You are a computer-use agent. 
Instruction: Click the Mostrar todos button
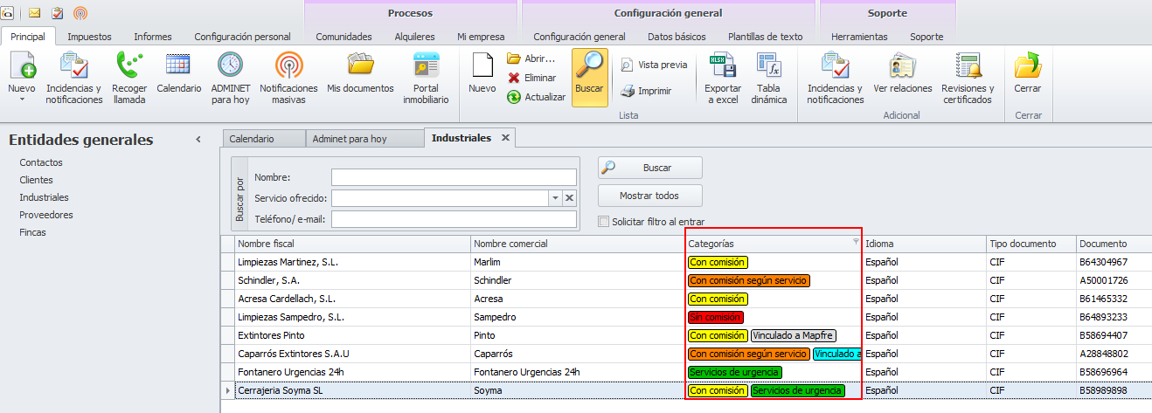click(649, 196)
